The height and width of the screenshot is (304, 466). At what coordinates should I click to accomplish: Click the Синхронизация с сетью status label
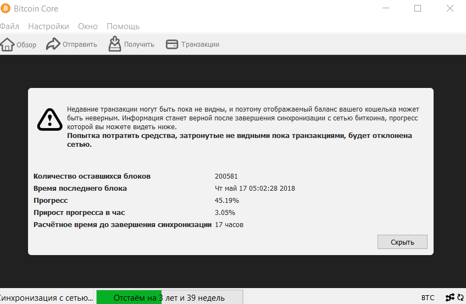point(46,297)
